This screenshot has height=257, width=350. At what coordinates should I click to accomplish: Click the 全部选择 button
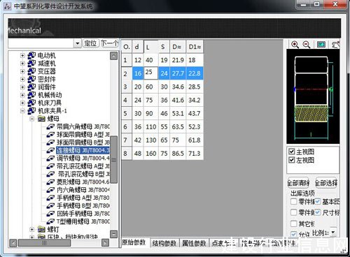click(326, 183)
